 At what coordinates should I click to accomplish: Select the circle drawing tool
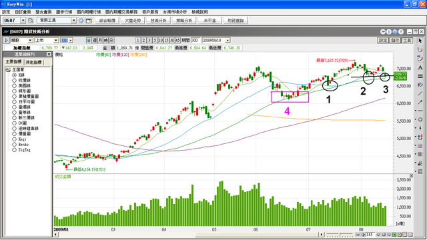pos(420,119)
